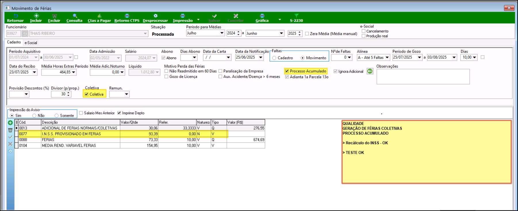Switch to the Cadastro tab
The width and height of the screenshot is (518, 211).
tap(14, 42)
